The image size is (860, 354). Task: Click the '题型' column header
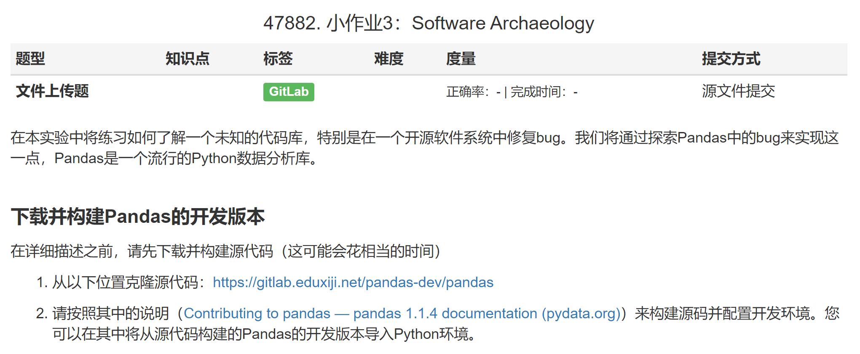coord(30,59)
